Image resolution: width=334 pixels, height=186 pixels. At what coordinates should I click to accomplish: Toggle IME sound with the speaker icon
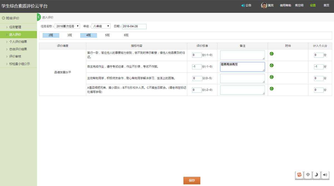coord(325,175)
